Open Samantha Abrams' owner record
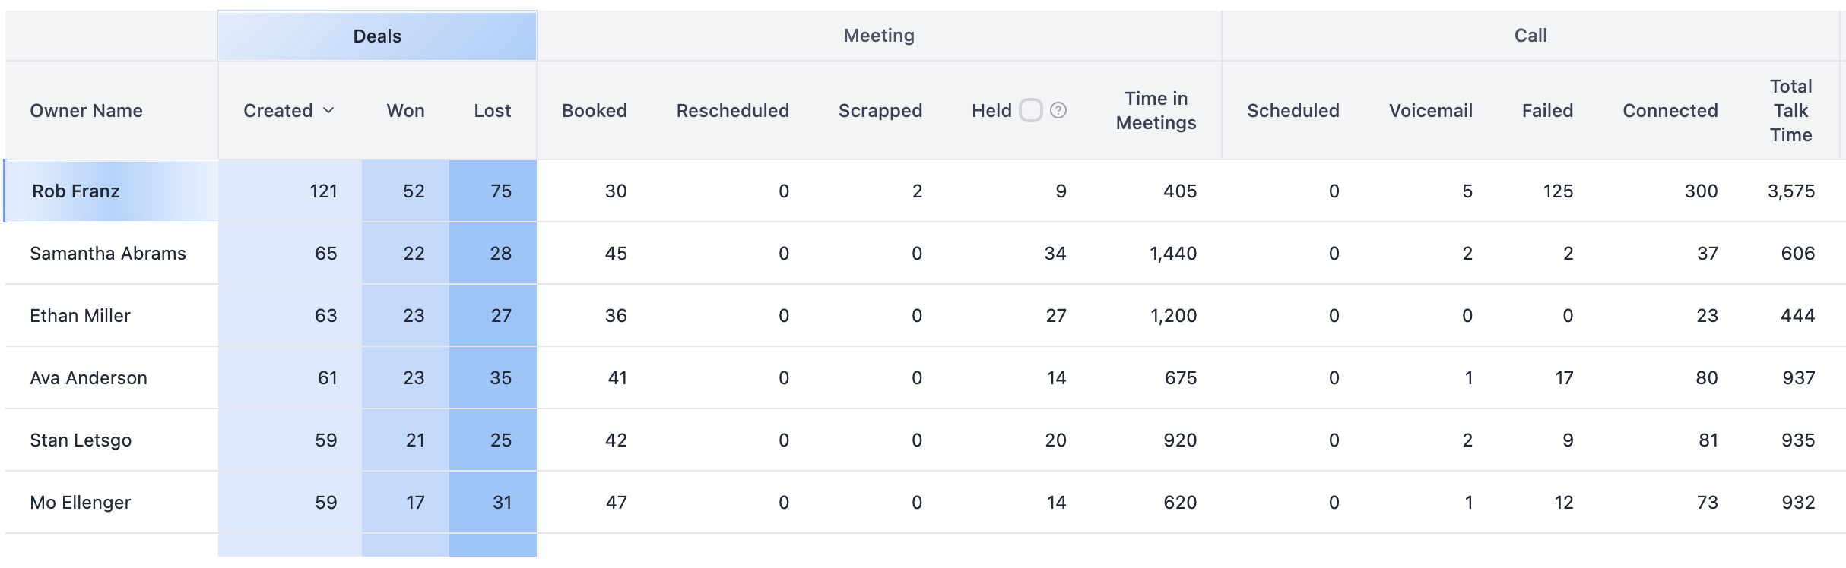The image size is (1846, 568). 108,253
